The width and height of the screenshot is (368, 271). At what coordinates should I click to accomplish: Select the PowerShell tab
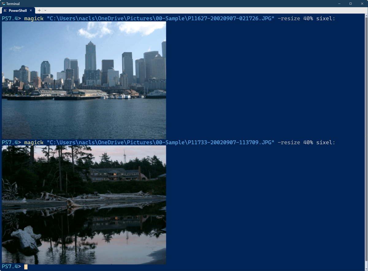point(18,10)
